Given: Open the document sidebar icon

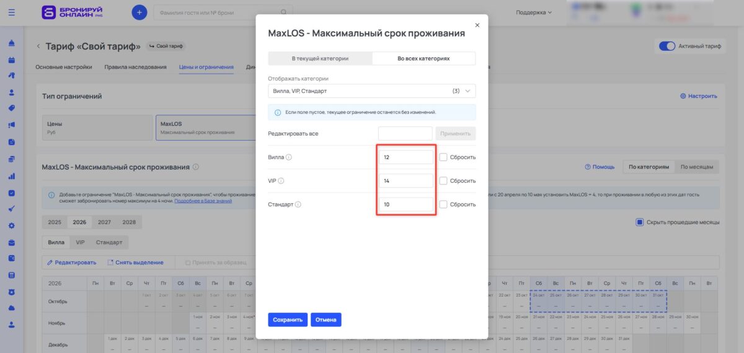Looking at the screenshot, I should click(x=12, y=142).
